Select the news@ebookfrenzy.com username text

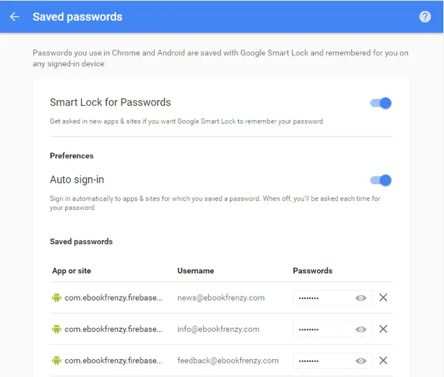220,298
